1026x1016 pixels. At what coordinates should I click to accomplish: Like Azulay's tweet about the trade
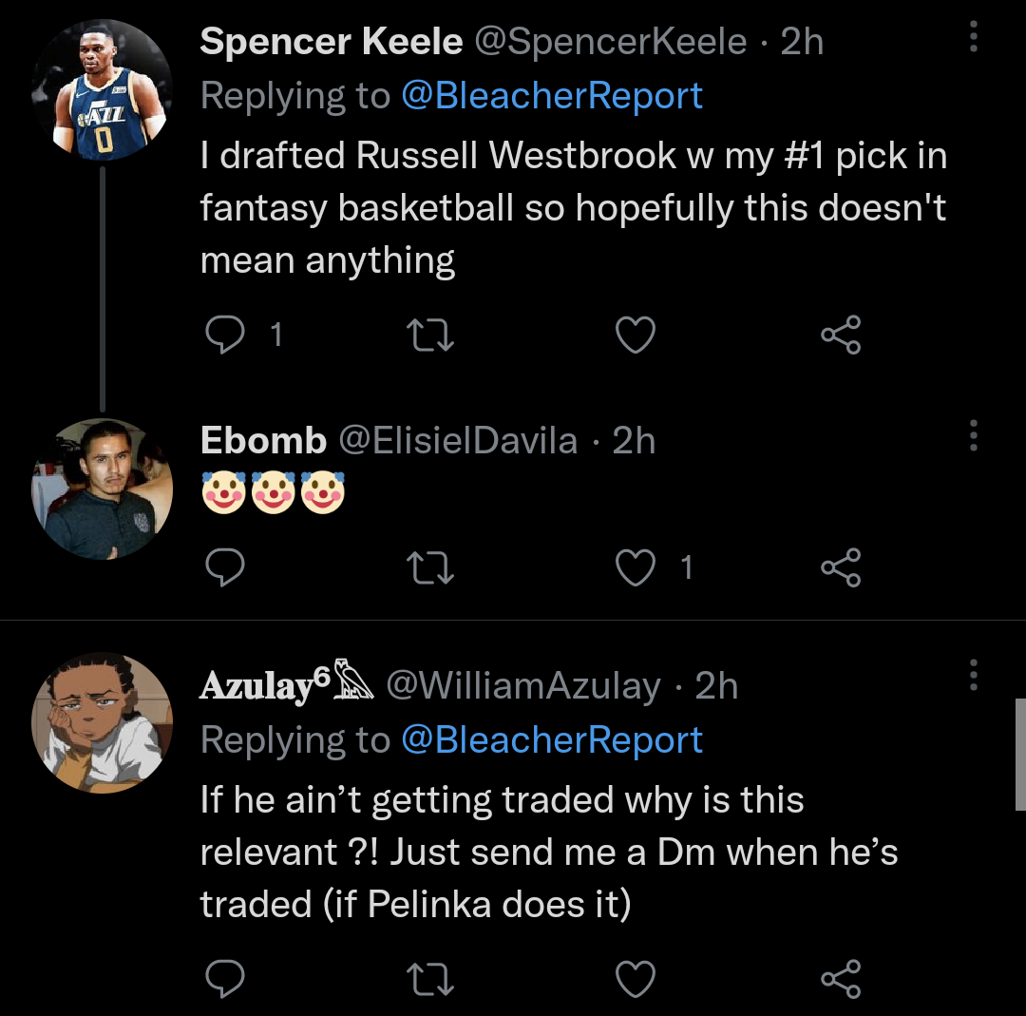click(636, 979)
